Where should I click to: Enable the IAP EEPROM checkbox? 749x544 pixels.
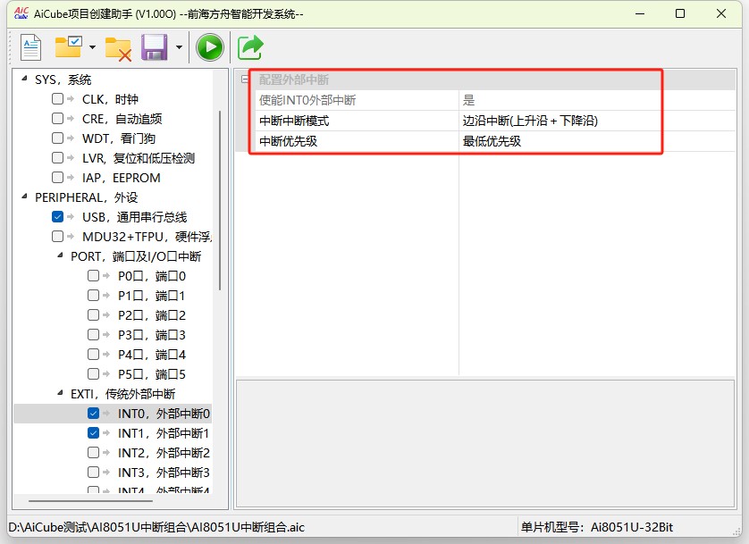(57, 178)
